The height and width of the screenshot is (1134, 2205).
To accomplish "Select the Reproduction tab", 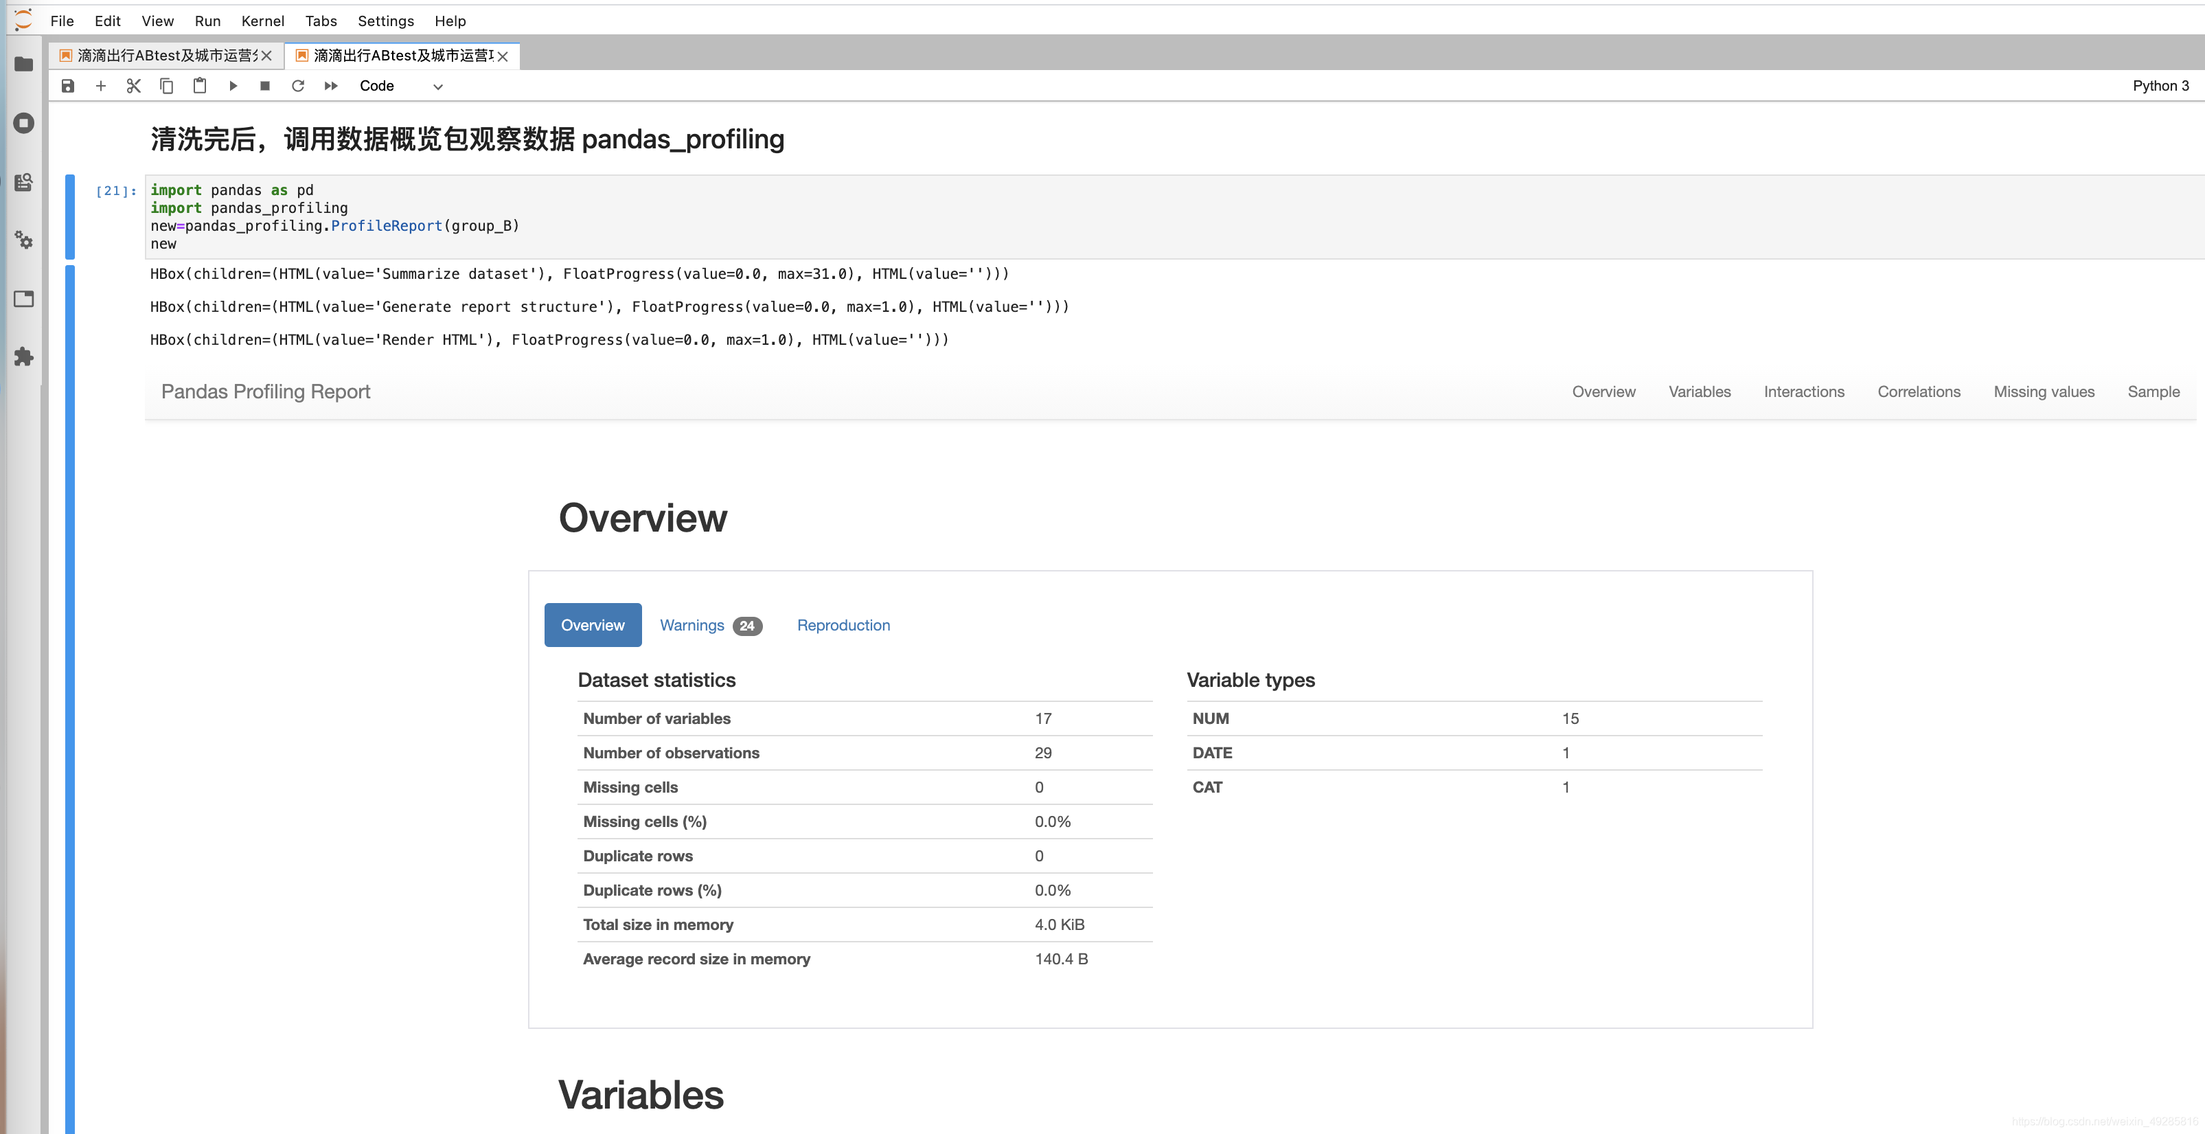I will (x=843, y=626).
